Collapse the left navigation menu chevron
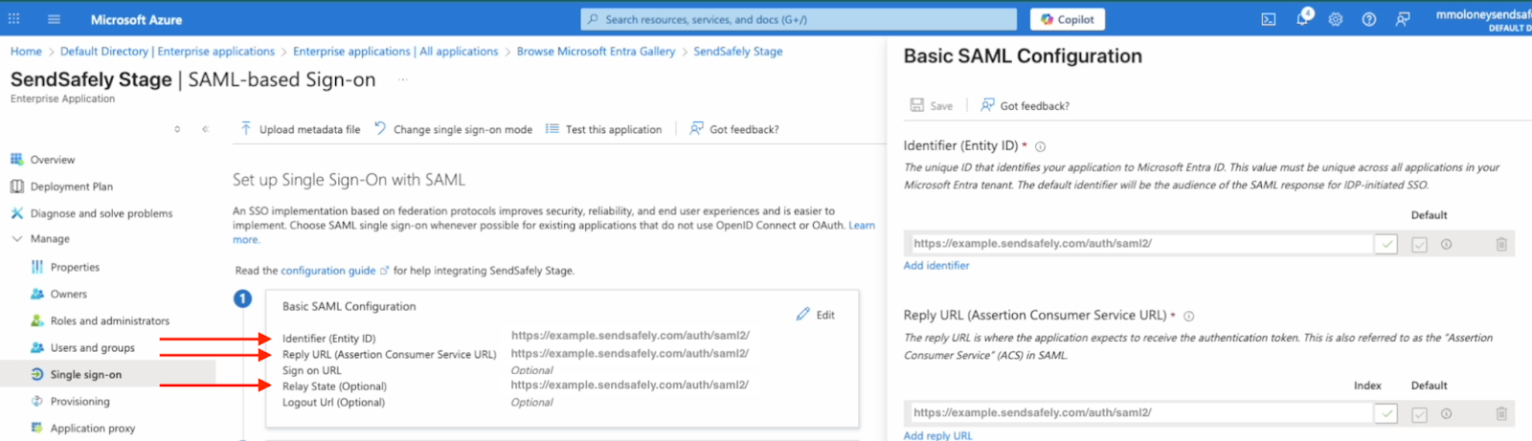Image resolution: width=1532 pixels, height=441 pixels. coord(205,129)
